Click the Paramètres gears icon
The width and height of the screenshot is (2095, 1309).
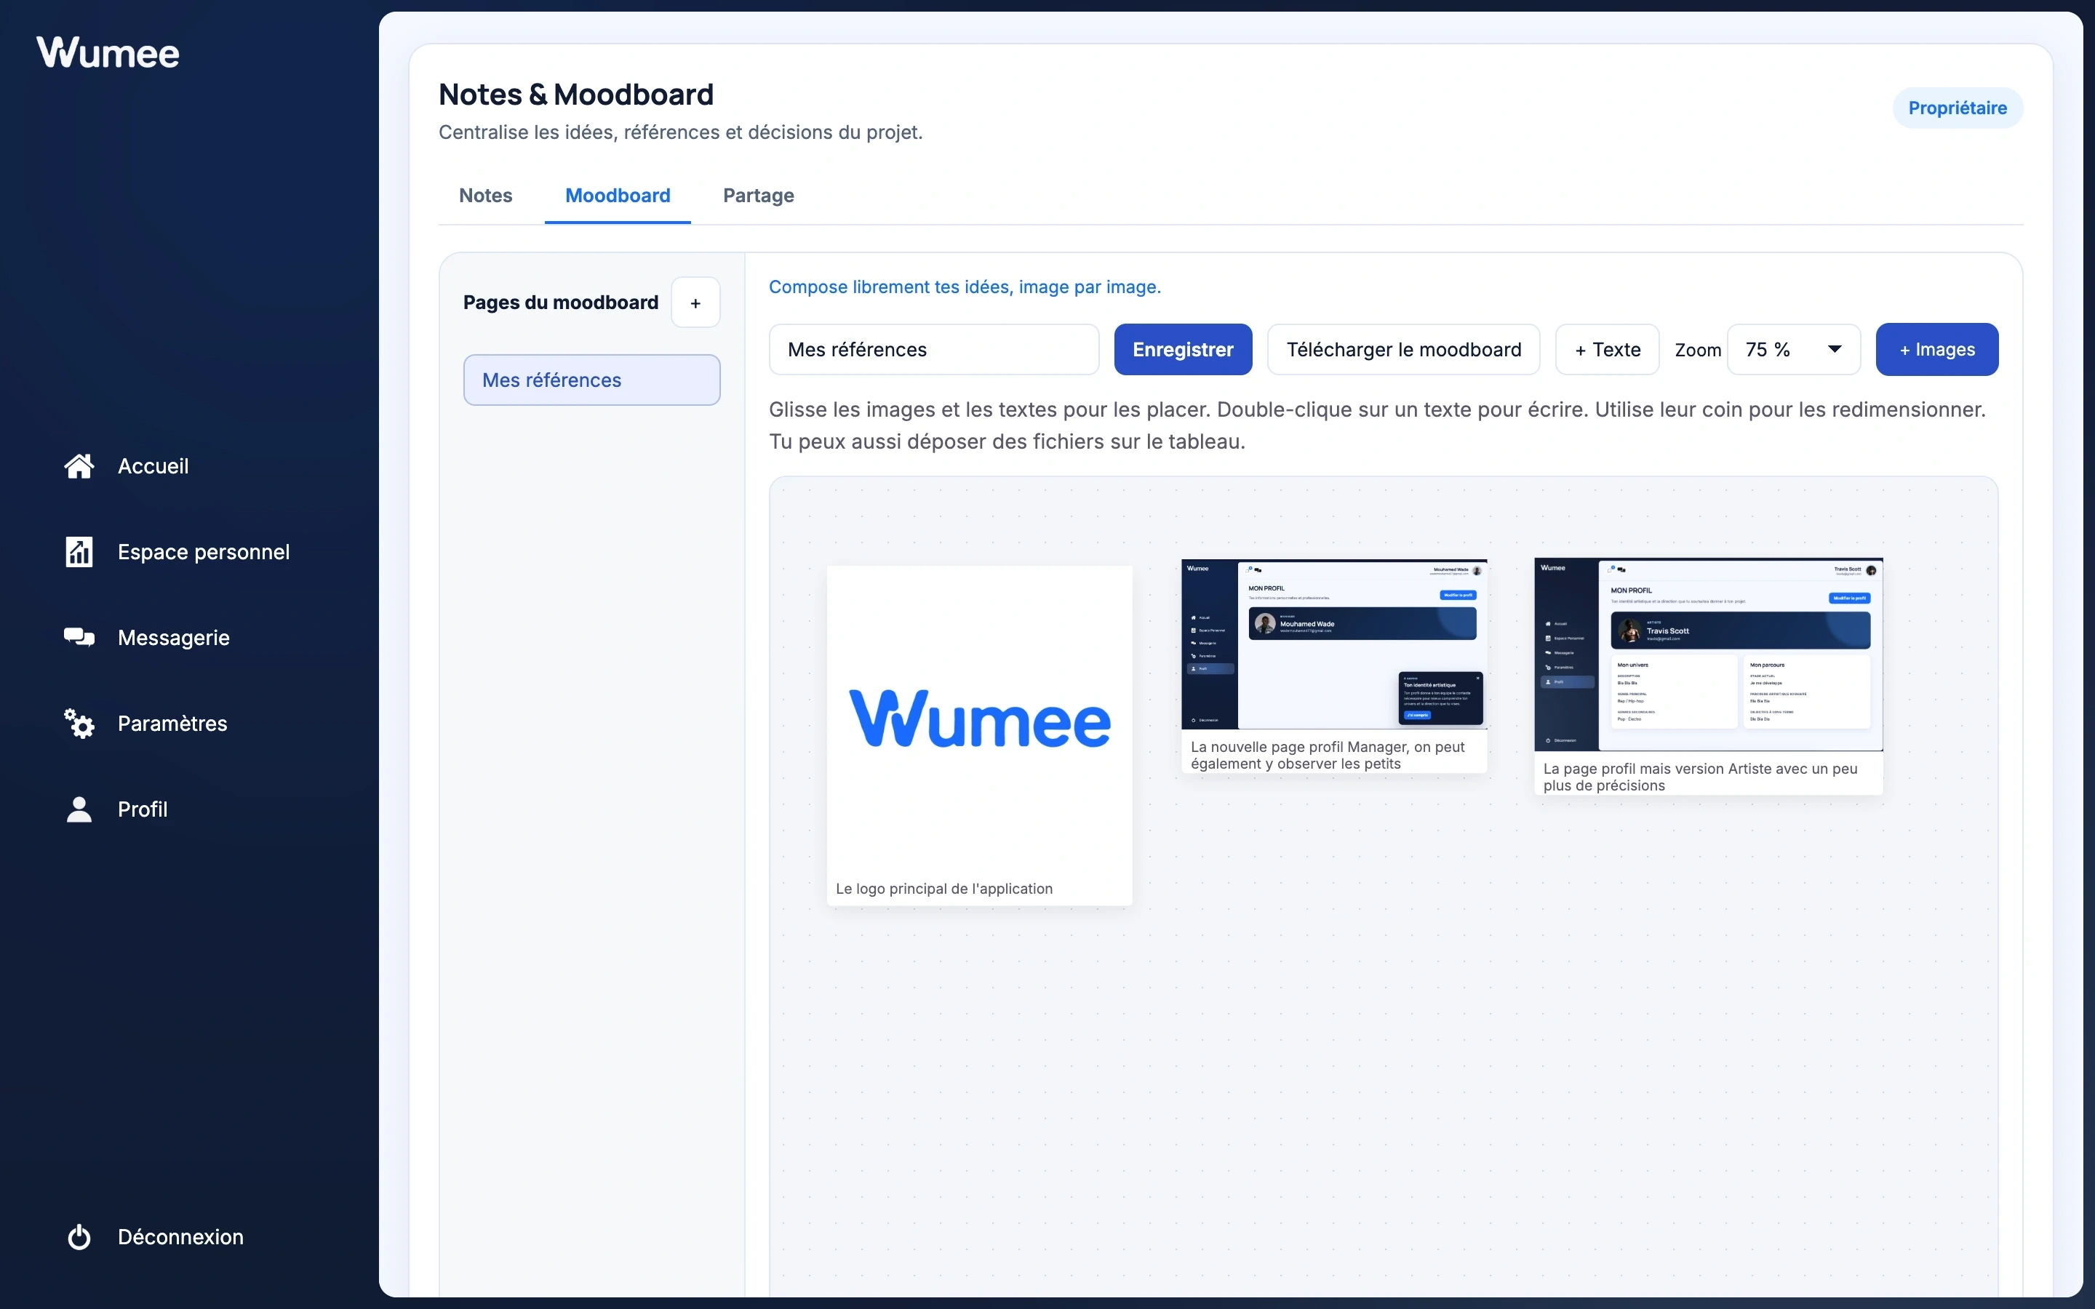tap(79, 723)
